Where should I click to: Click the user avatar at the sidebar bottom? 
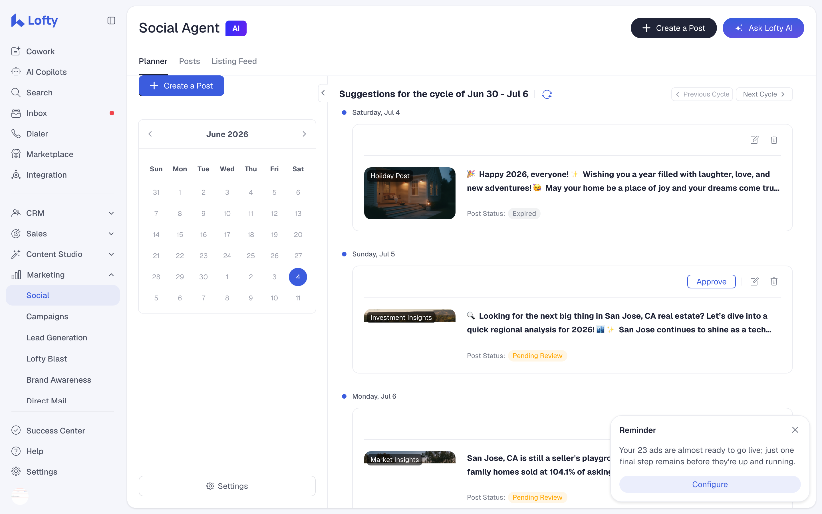[x=20, y=496]
